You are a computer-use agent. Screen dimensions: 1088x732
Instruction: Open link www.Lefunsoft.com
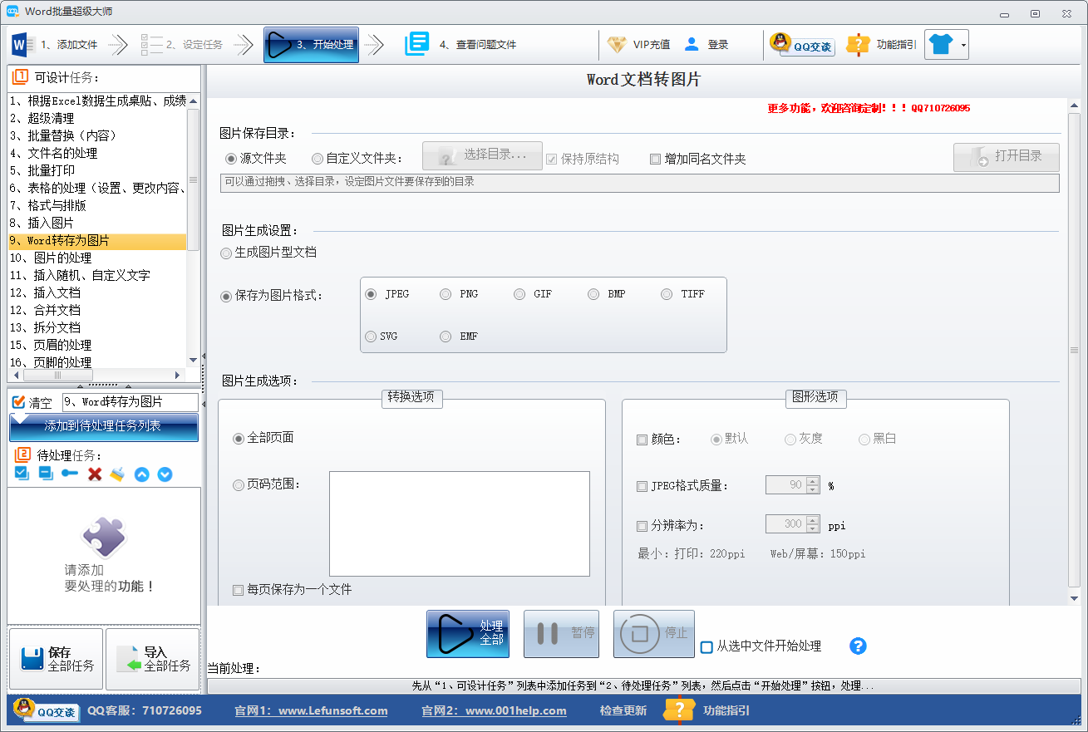click(332, 711)
